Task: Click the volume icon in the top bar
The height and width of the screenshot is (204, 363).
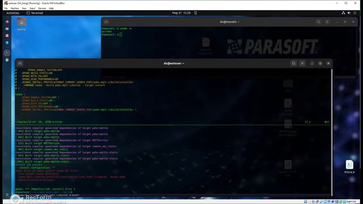Action: point(349,13)
